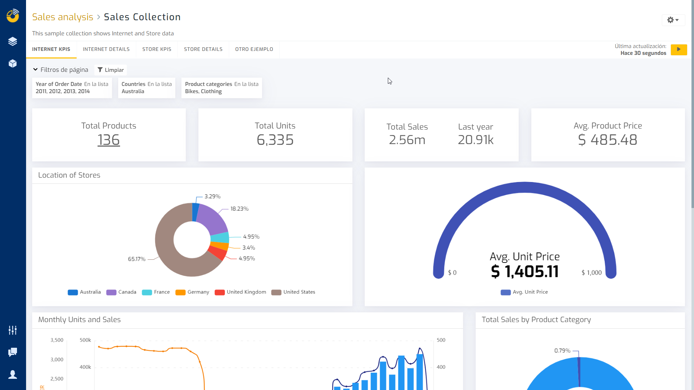The height and width of the screenshot is (390, 694).
Task: Click the red United Kingdom pie slice
Action: click(218, 253)
